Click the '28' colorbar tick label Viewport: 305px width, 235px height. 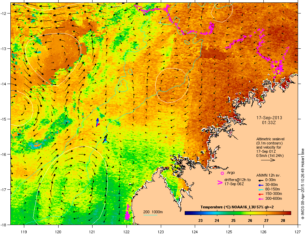coord(283,220)
